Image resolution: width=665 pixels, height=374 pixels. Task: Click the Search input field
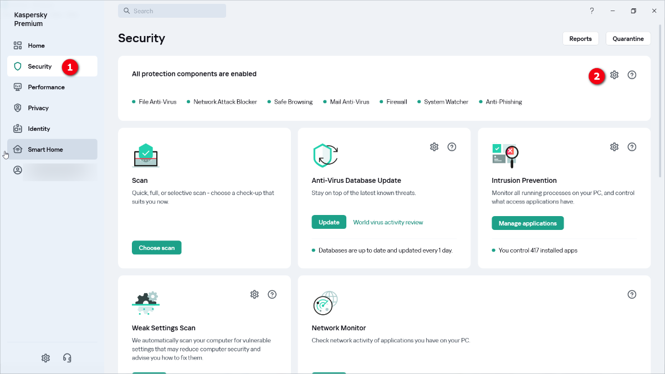172,11
